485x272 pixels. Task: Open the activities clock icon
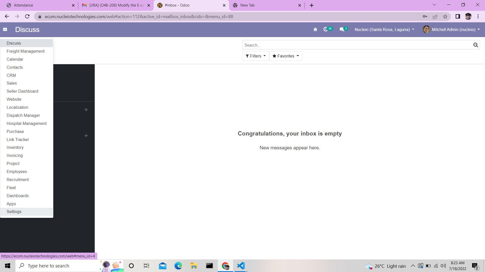[x=328, y=29]
